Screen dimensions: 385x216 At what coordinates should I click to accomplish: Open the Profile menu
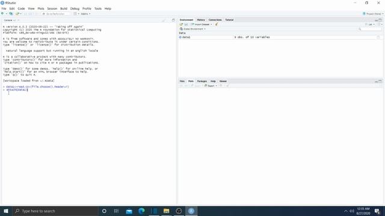point(87,8)
